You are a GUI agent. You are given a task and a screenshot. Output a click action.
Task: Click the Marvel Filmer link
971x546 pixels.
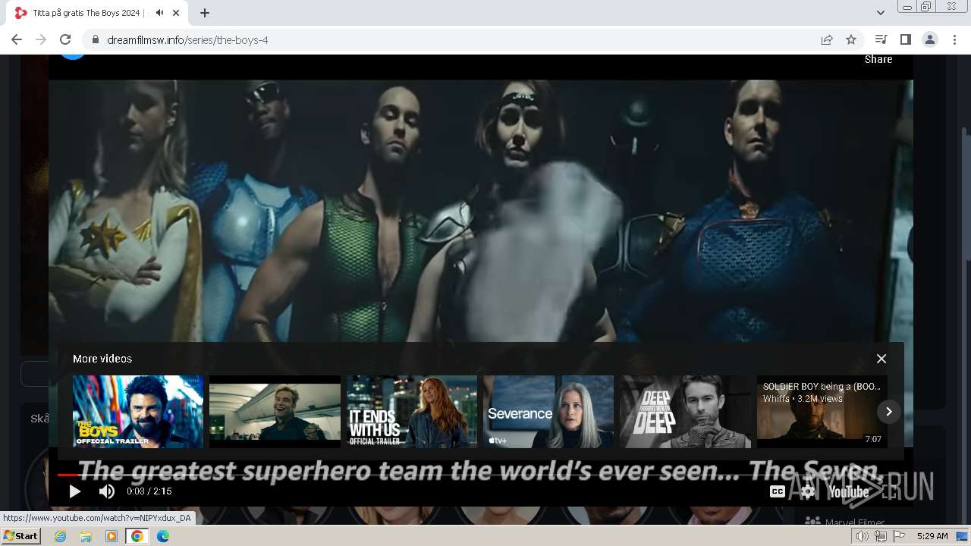854,522
